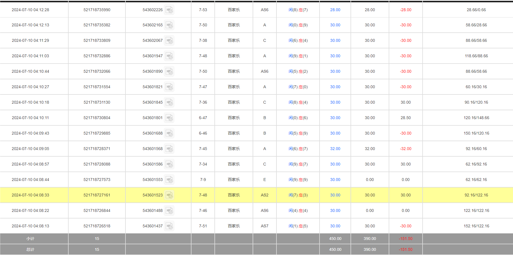The image size is (513, 260).
Task: Open video replay for round 543601845
Action: pos(169,103)
